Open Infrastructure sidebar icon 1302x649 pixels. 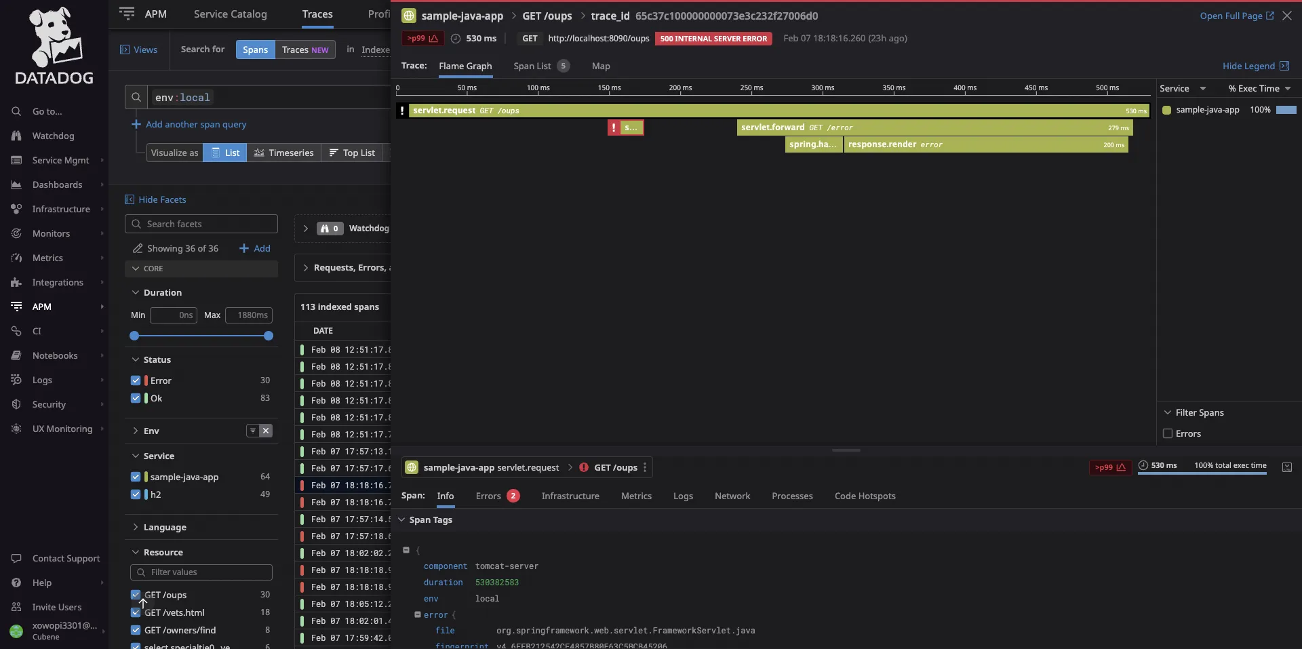click(16, 209)
